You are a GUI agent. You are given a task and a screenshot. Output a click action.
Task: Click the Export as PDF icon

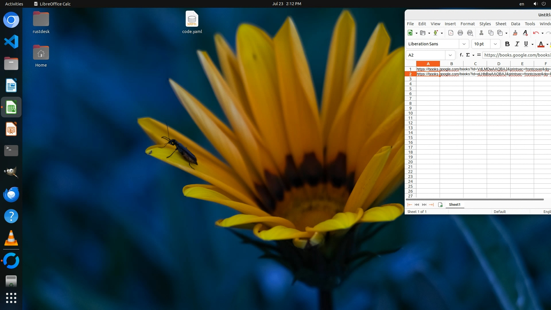coord(451,33)
